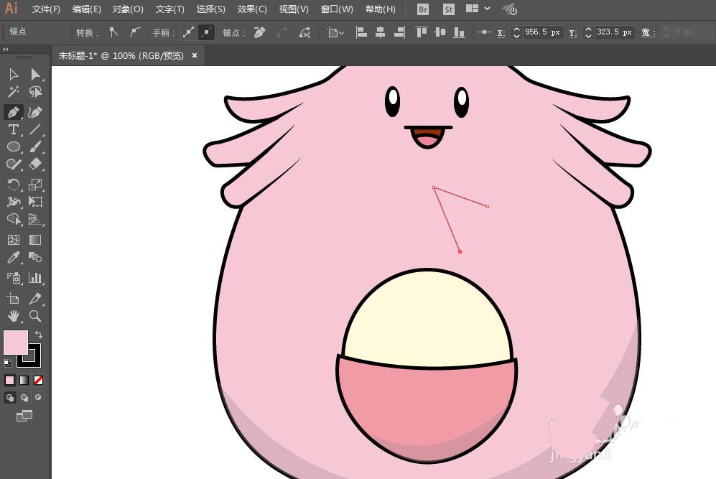
Task: Select the Slice tool
Action: click(35, 299)
